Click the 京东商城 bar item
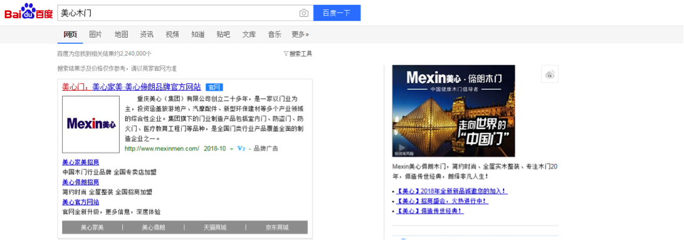Screen dimensions: 684x240 (277, 227)
